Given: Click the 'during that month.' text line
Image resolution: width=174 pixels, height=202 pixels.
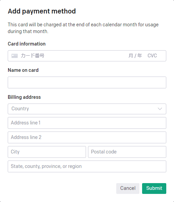Looking at the screenshot, I should pos(28,31).
